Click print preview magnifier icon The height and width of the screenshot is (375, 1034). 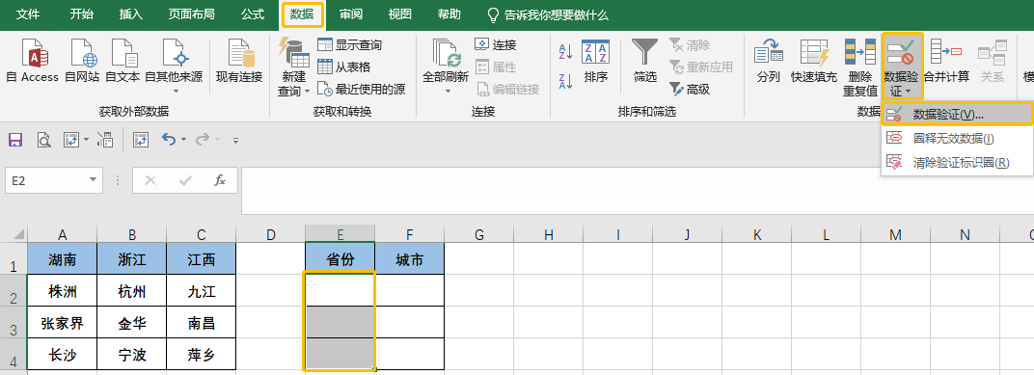(43, 139)
